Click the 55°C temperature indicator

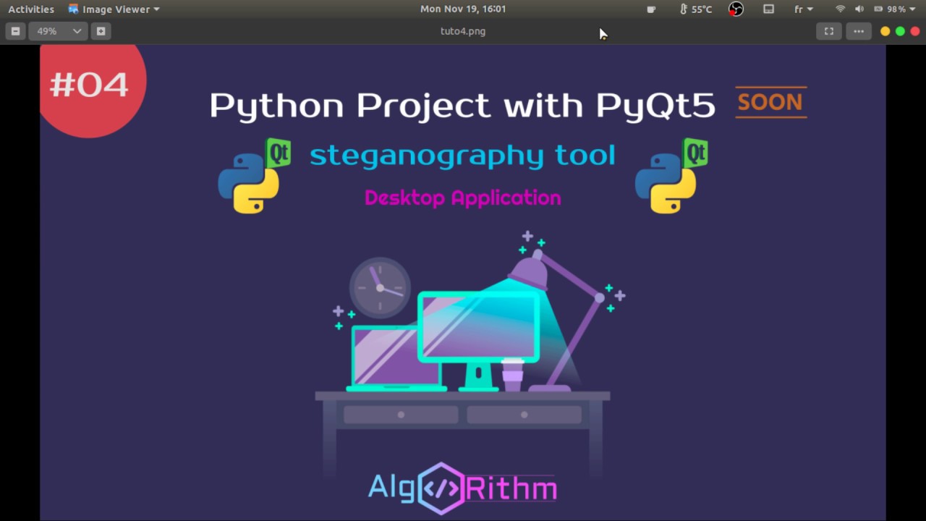(x=696, y=9)
